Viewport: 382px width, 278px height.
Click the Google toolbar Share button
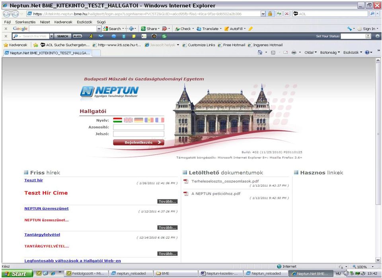click(x=150, y=29)
